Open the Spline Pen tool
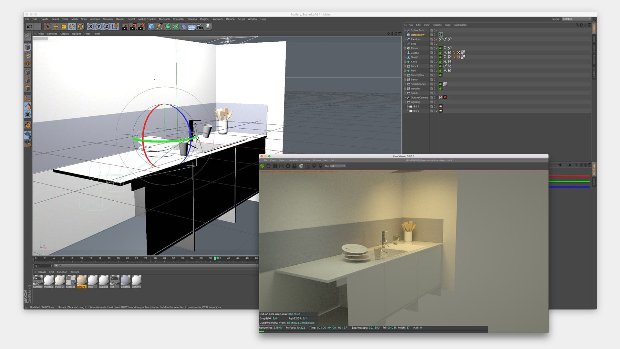 tap(160, 26)
